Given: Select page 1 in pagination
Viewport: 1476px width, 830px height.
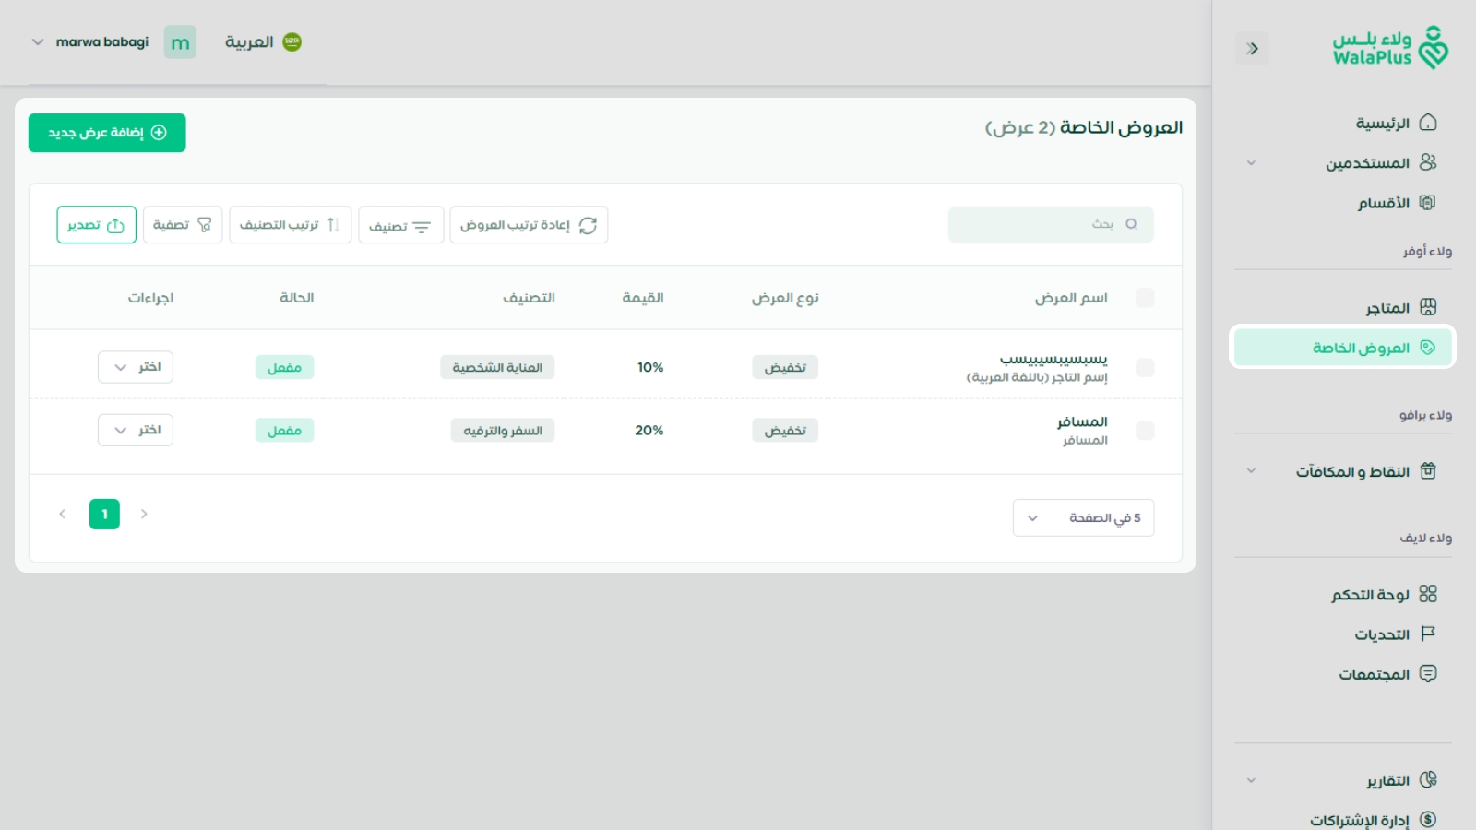Looking at the screenshot, I should tap(104, 514).
